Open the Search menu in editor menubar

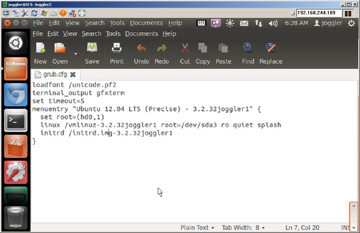pos(91,34)
